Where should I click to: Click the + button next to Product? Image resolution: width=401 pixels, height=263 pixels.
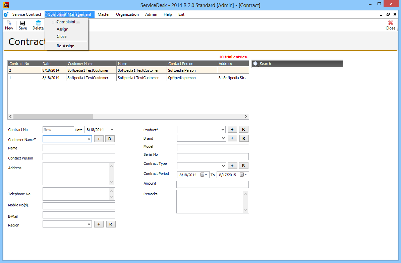tap(232, 129)
